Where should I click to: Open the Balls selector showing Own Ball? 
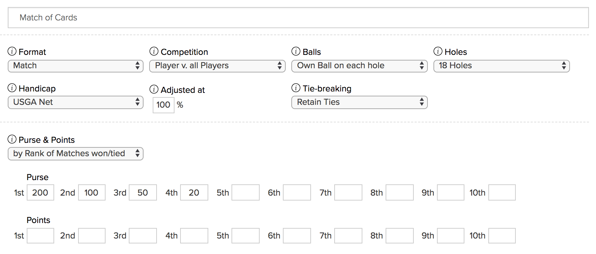pos(359,66)
